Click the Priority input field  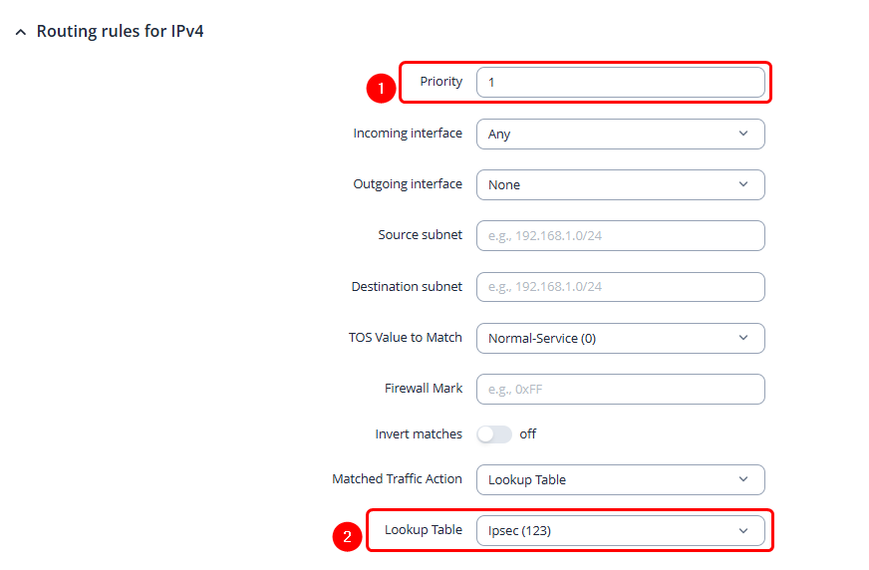[620, 82]
